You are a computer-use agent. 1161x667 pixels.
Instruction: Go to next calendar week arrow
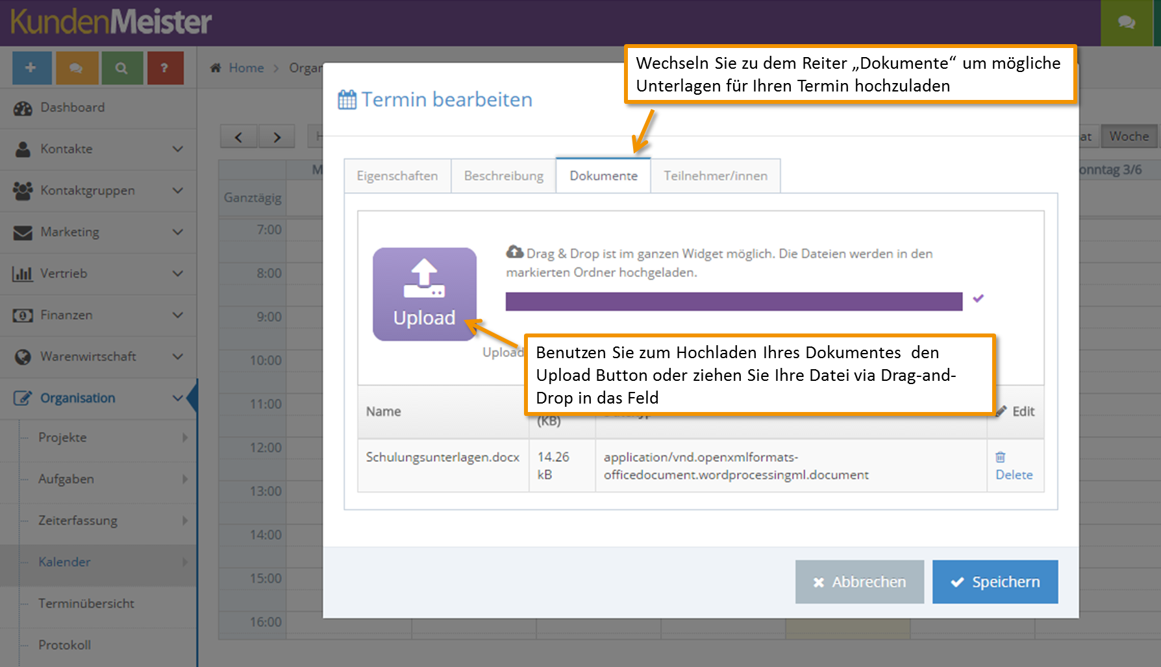(x=277, y=137)
